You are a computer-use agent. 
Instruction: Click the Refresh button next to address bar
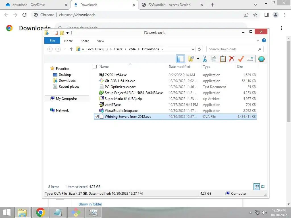[199, 49]
